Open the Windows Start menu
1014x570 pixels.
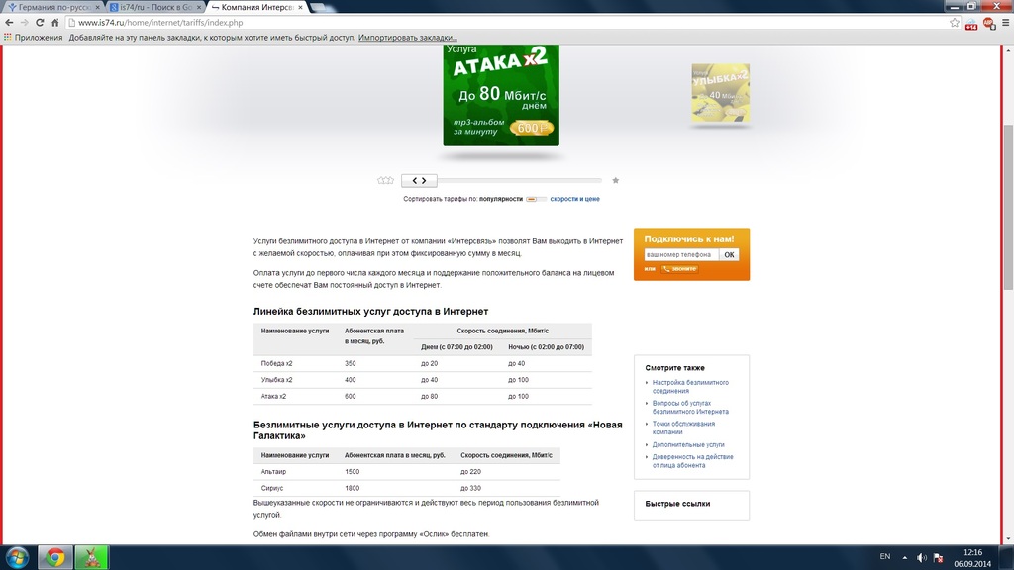[x=18, y=557]
